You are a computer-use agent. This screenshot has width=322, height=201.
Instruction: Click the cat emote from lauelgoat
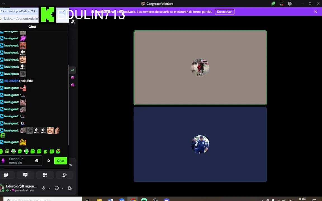point(23,102)
